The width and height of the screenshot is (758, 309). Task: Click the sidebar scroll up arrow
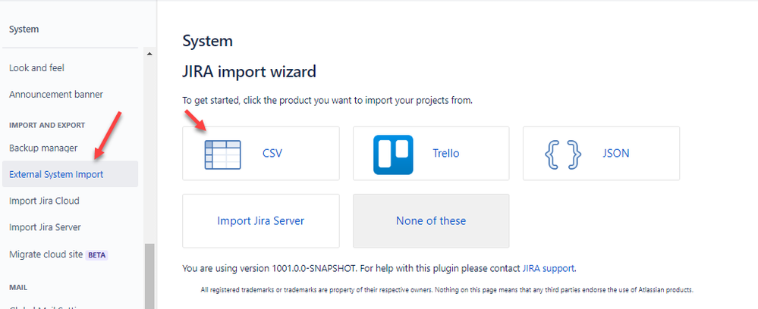pyautogui.click(x=149, y=54)
